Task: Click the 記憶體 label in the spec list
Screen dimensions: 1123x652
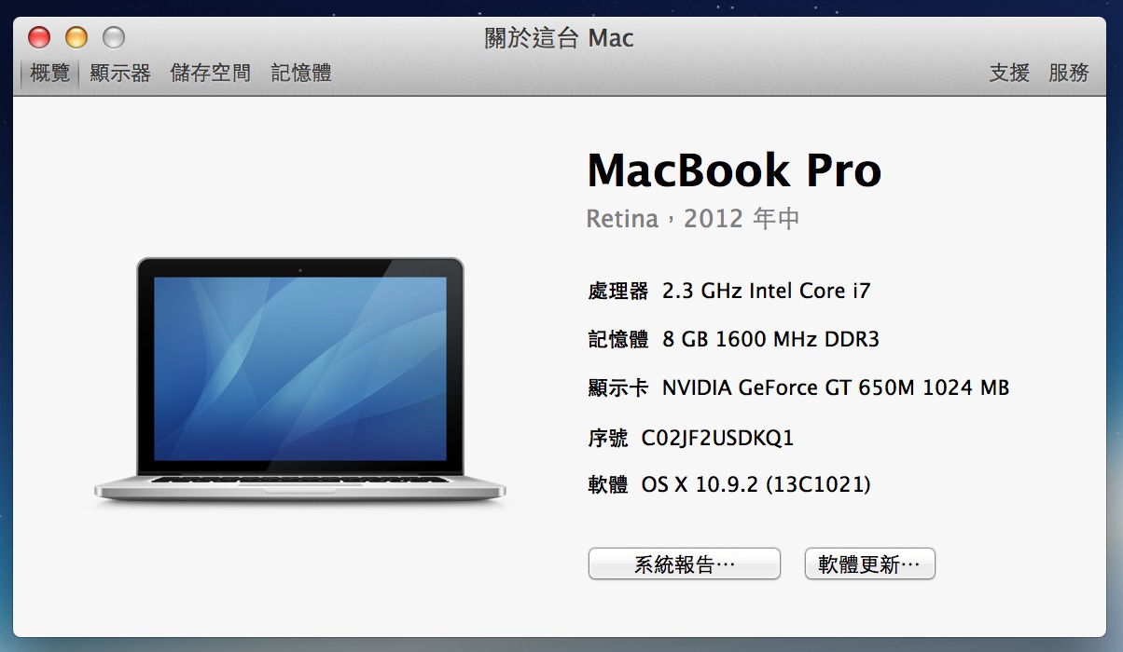Action: click(617, 339)
